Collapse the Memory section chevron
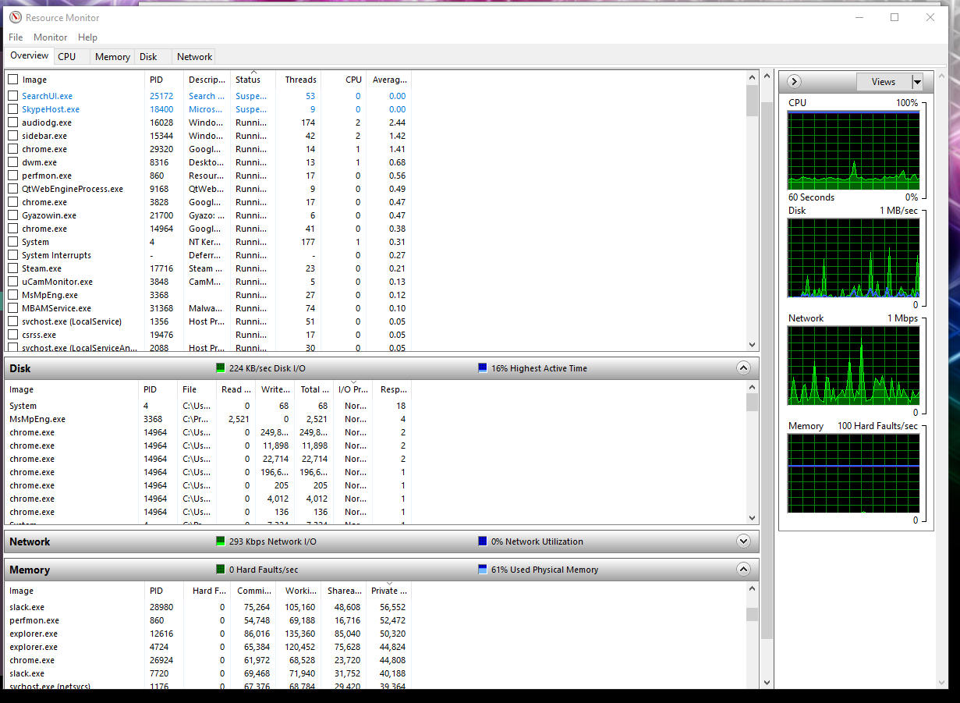 pos(743,570)
